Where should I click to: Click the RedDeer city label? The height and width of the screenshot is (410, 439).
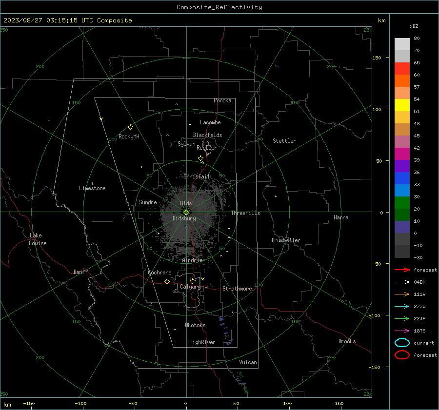(207, 148)
